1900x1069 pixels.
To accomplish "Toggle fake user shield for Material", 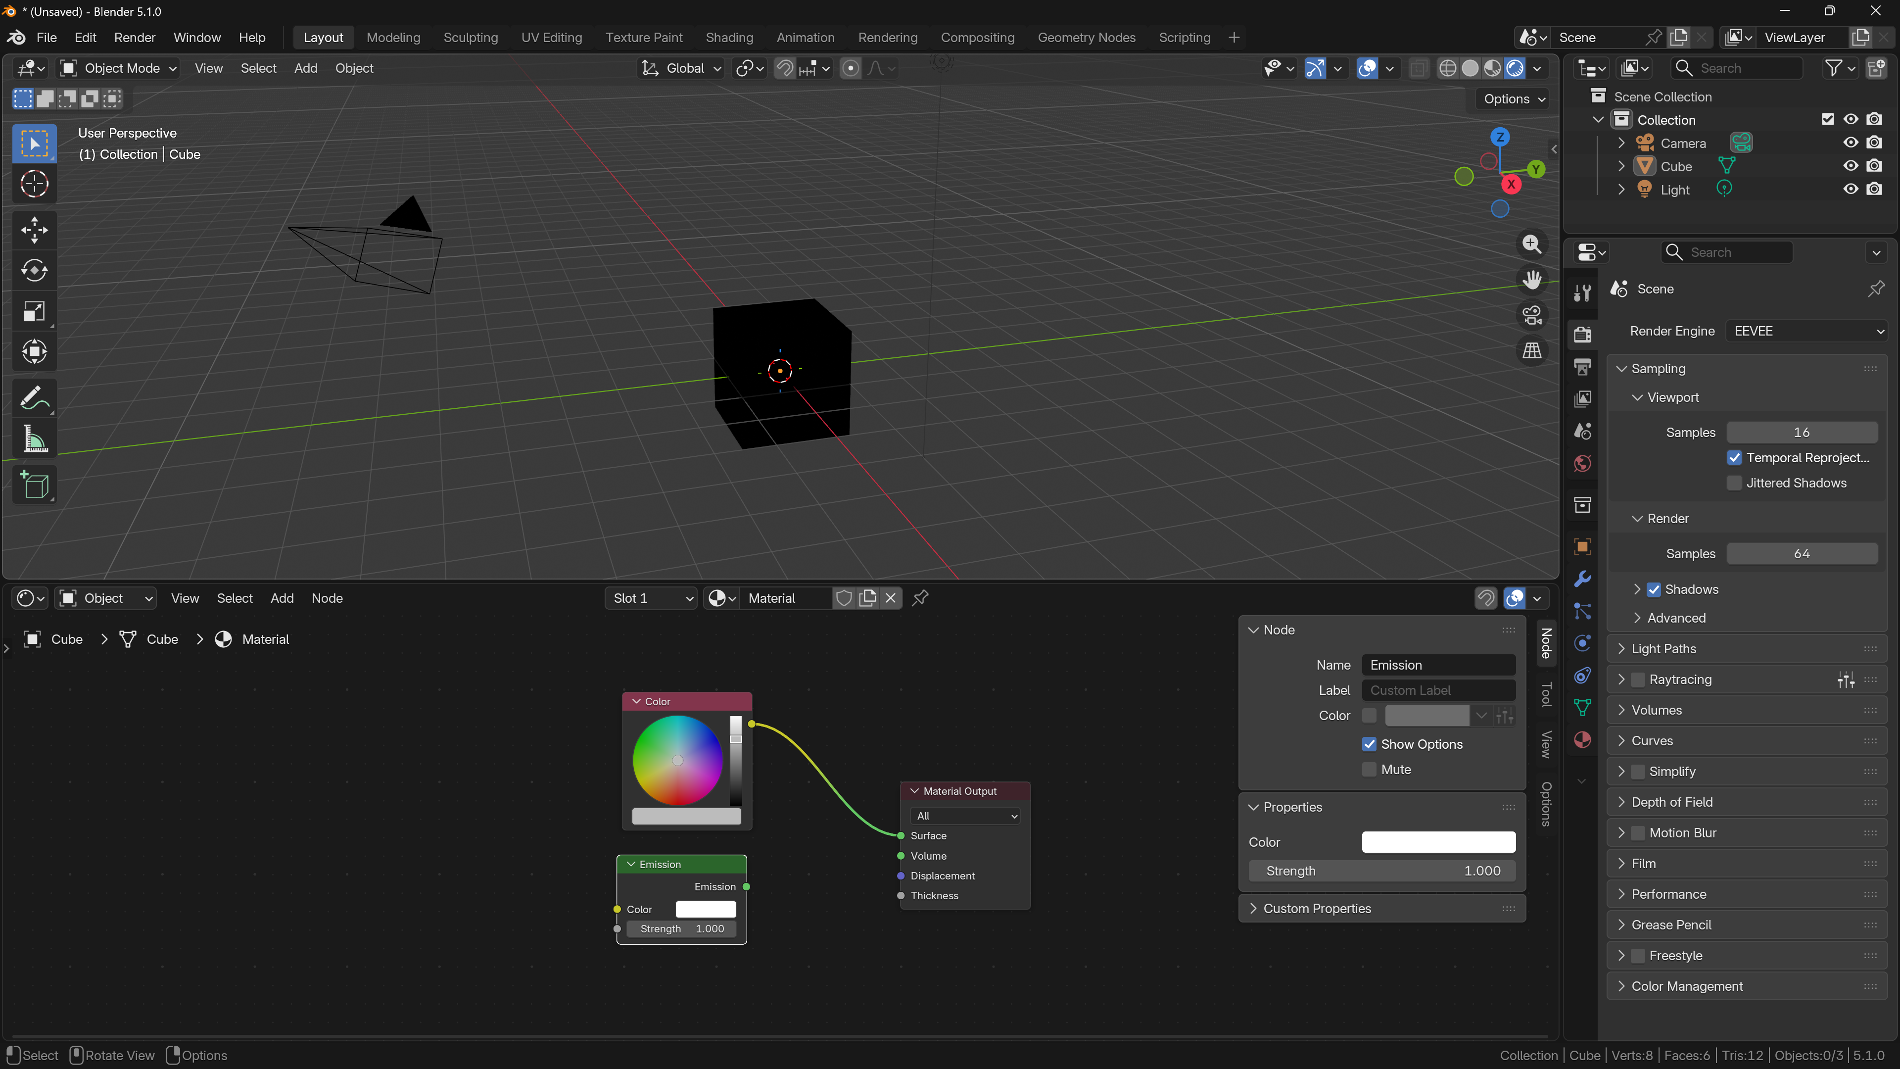I will point(845,598).
